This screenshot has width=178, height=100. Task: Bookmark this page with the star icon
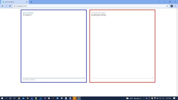167,6
